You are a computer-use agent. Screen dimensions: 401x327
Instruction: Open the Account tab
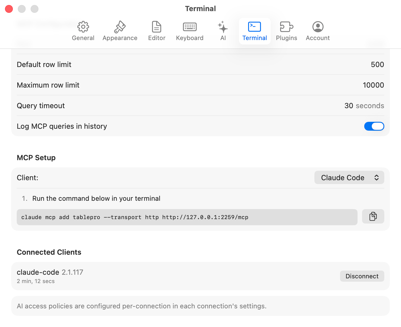pos(318,31)
